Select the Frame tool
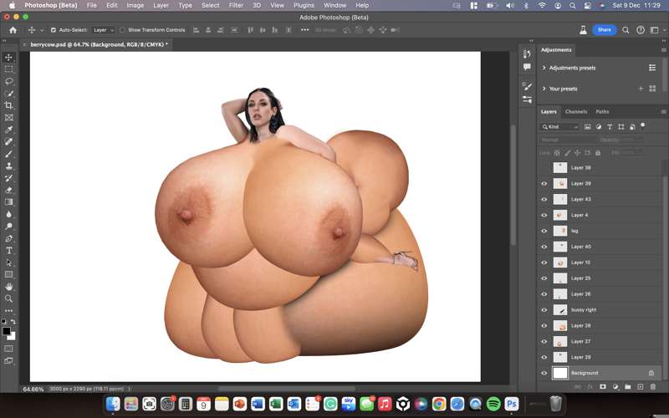Viewport: 669px width, 418px height. [9, 117]
